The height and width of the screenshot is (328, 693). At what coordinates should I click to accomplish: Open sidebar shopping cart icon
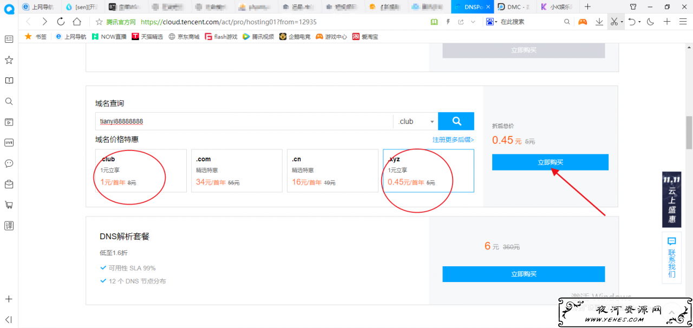pyautogui.click(x=9, y=205)
